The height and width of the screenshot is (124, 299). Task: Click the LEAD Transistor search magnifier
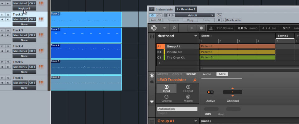click(x=194, y=80)
